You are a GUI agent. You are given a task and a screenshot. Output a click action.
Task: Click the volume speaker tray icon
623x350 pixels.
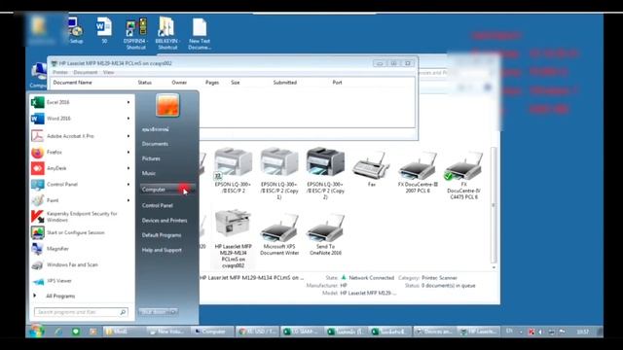click(x=540, y=332)
